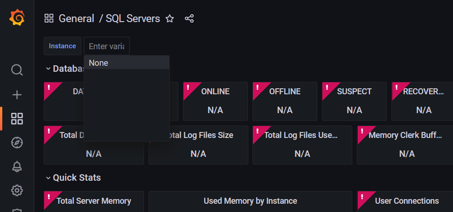The image size is (453, 212).
Task: Open the Configuration gear icon
Action: [17, 190]
